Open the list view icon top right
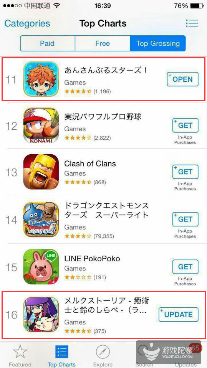The height and width of the screenshot is (368, 207). click(192, 23)
